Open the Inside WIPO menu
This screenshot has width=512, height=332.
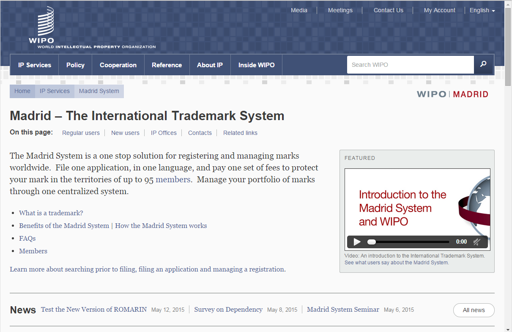(256, 65)
